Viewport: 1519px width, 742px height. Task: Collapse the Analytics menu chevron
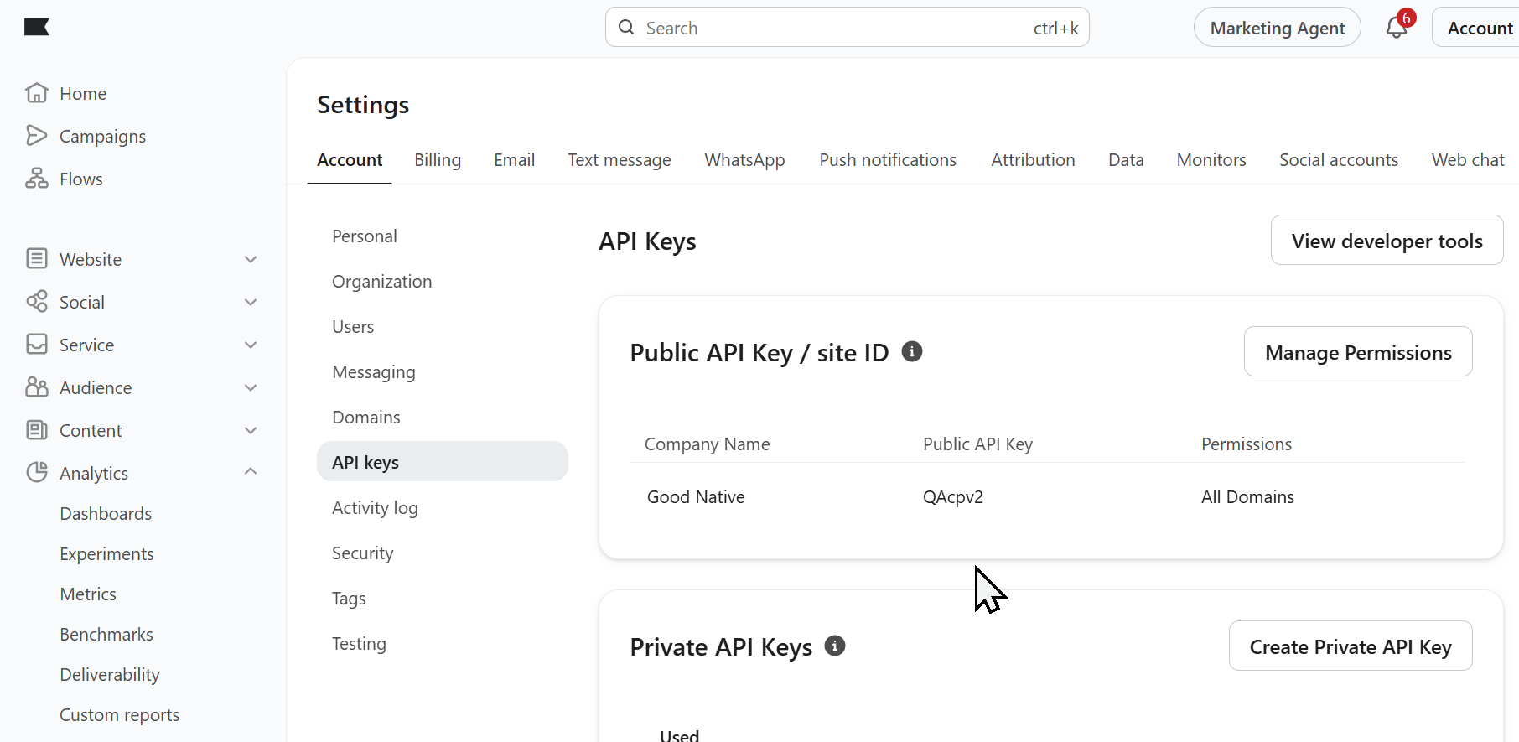(251, 472)
